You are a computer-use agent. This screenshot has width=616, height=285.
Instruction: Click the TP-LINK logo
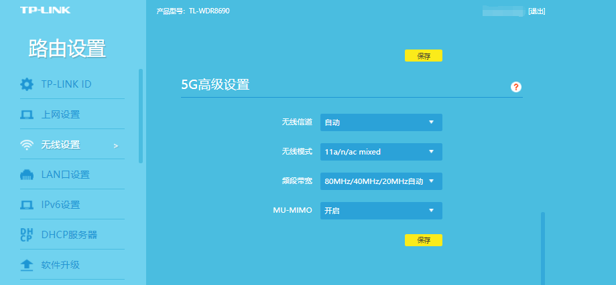[45, 10]
